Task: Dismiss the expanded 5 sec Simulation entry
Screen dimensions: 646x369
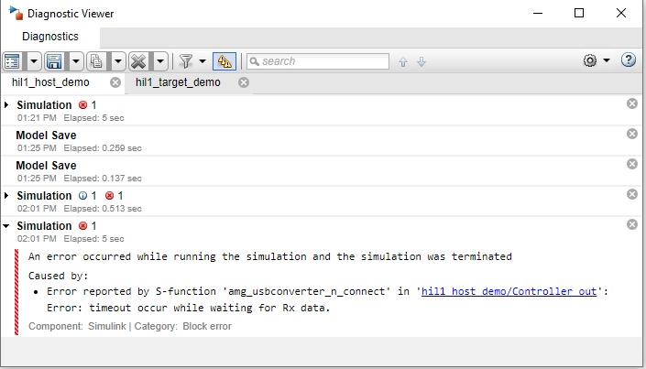Action: (x=632, y=224)
